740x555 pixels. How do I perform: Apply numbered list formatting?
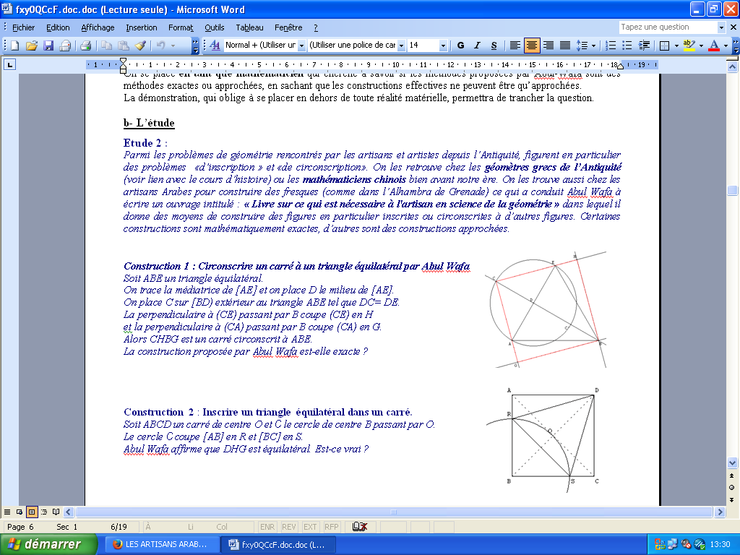611,46
